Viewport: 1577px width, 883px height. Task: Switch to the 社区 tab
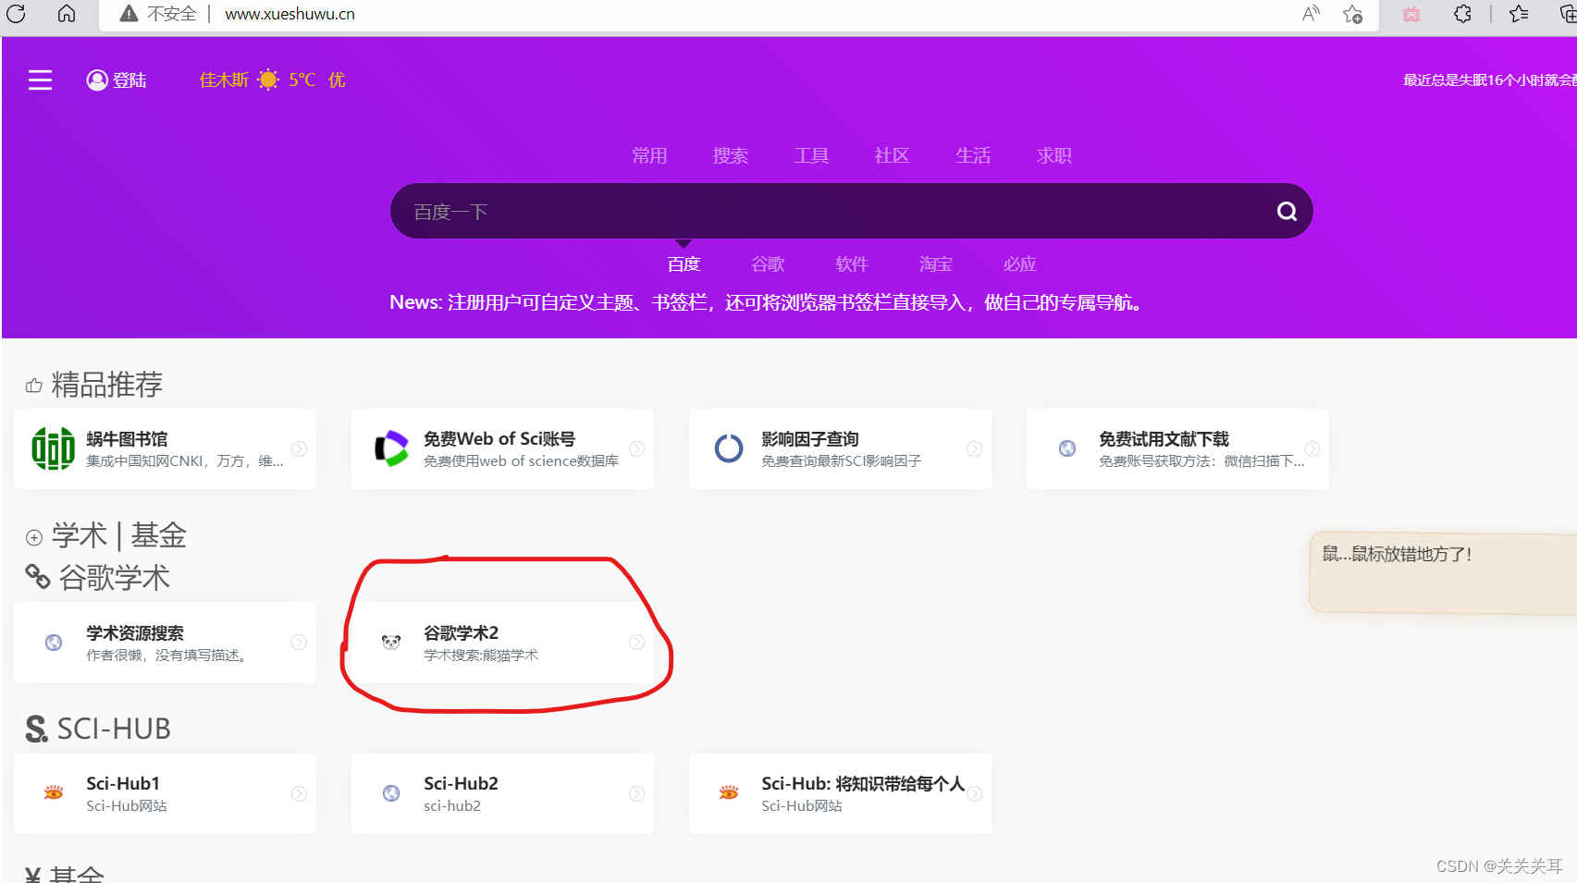(x=892, y=156)
